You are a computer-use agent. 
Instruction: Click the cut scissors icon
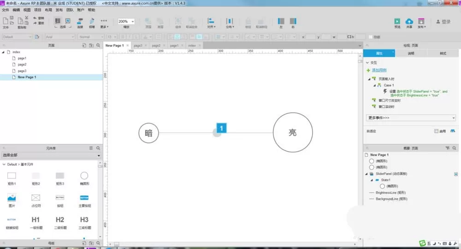(x=26, y=18)
